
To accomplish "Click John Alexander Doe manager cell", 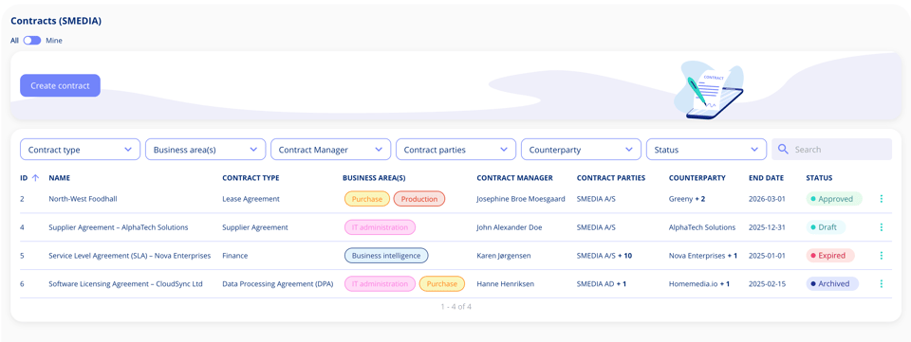I will point(509,227).
